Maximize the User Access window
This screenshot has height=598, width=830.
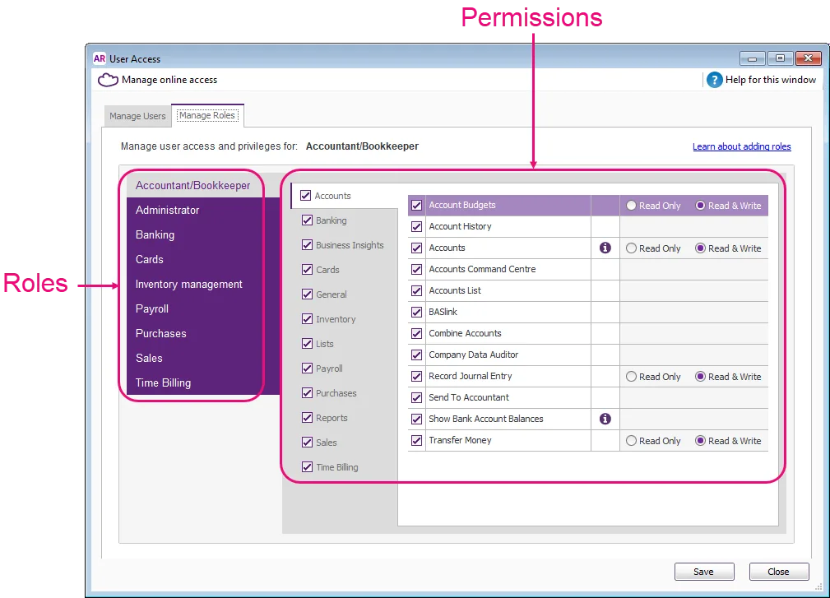(x=780, y=58)
